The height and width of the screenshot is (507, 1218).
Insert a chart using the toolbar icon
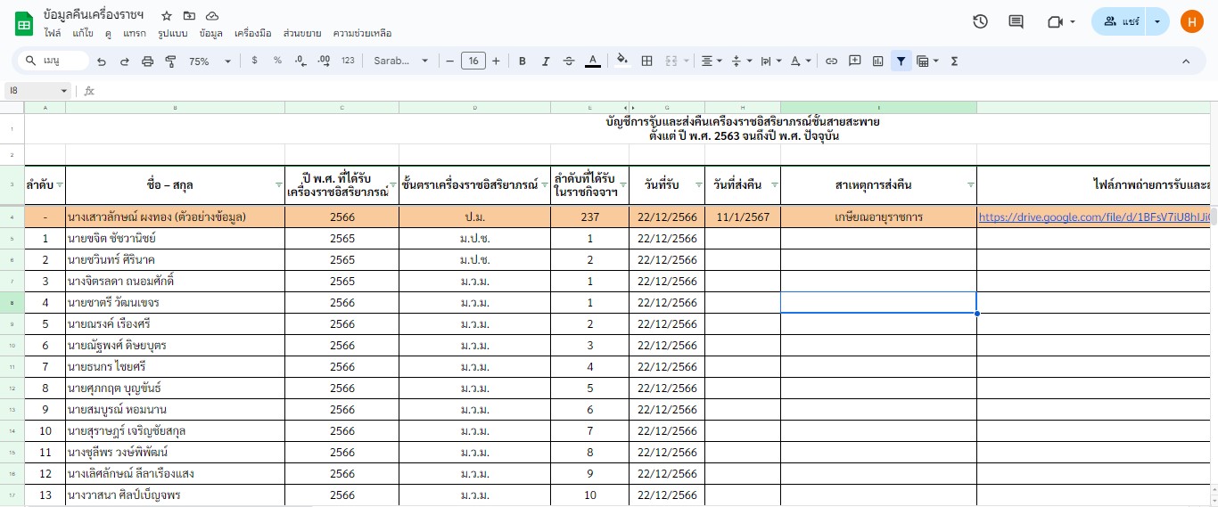tap(878, 61)
